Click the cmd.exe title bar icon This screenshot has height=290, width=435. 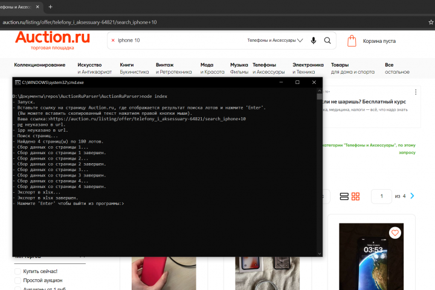(18, 82)
